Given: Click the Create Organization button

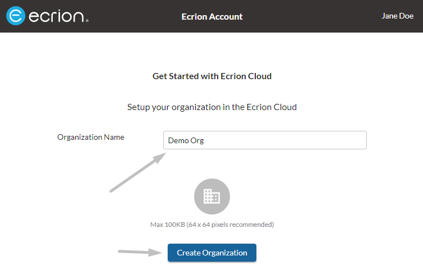Looking at the screenshot, I should pyautogui.click(x=211, y=253).
